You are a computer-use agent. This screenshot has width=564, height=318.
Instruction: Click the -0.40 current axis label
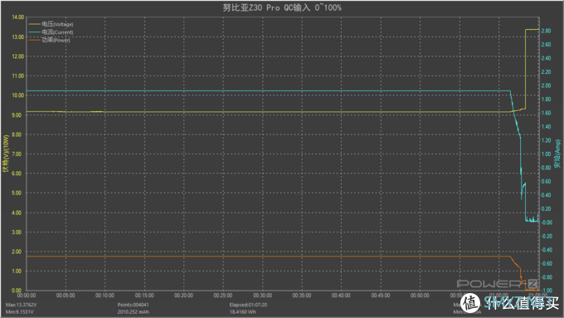tap(547, 250)
